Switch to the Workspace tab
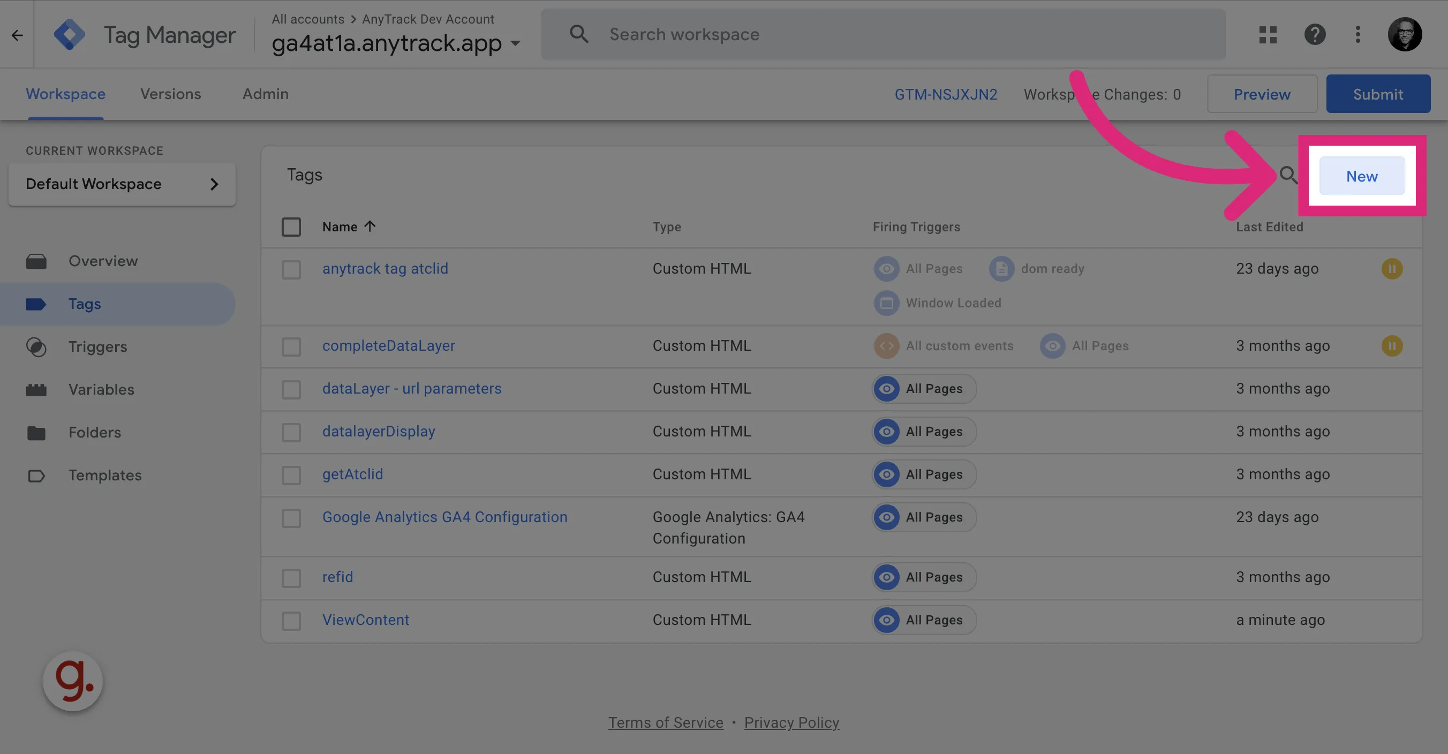This screenshot has height=754, width=1448. coord(66,94)
